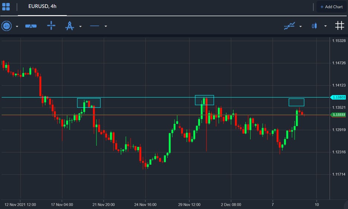Click the 1.13521 price axis value
Viewport: 348px width, 209px height.
339,107
